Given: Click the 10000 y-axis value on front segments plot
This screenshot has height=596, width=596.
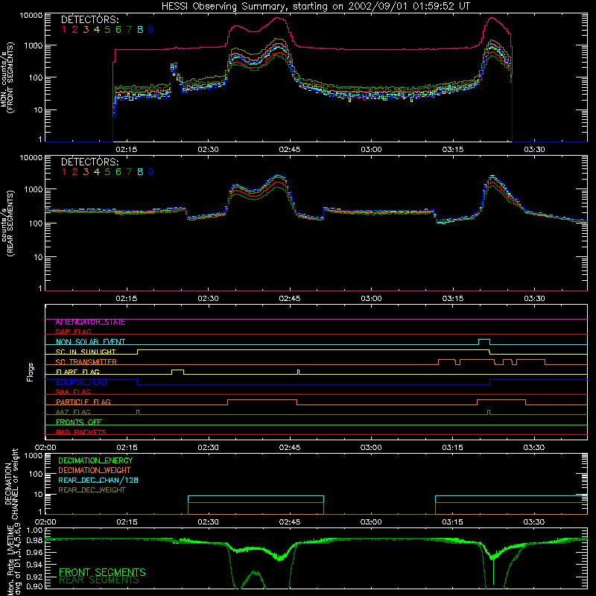Looking at the screenshot, I should click(x=31, y=15).
